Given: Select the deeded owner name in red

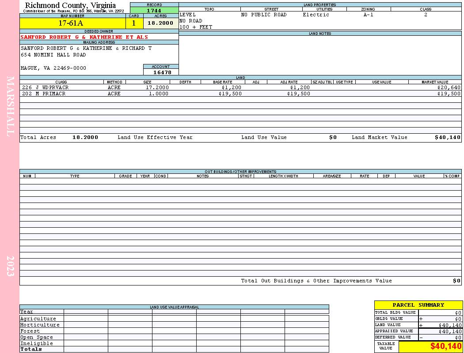Looking at the screenshot, I should point(84,37).
